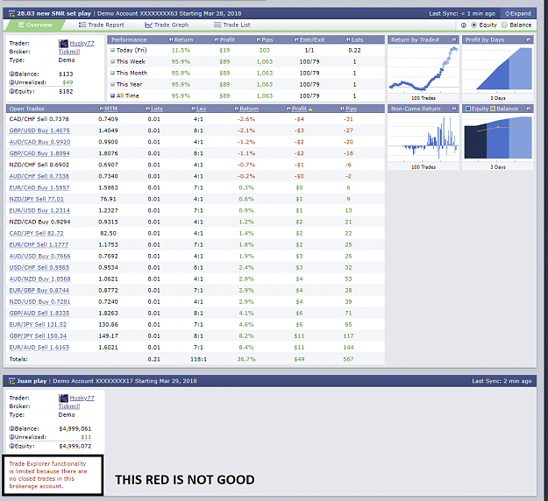Click the info icon left of the Equity radio
This screenshot has height=501, width=548.
(464, 25)
